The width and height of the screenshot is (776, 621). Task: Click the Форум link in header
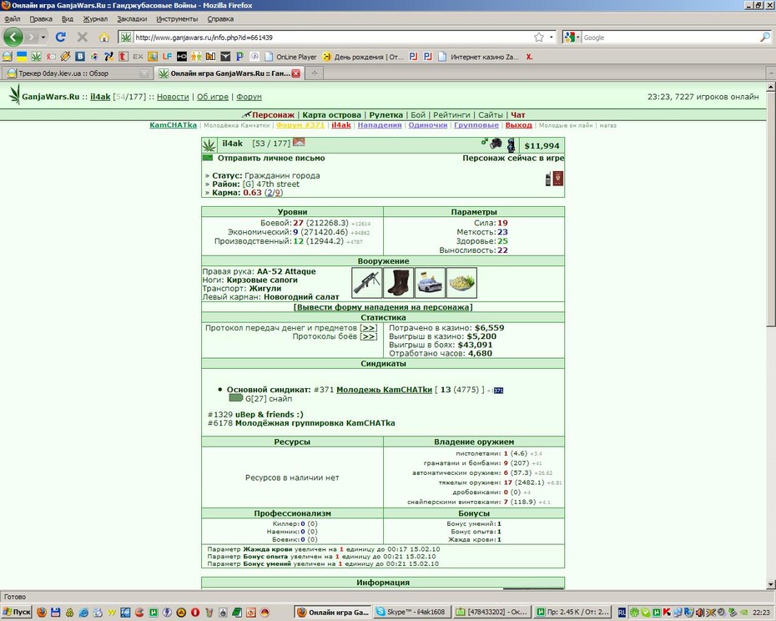(x=249, y=97)
